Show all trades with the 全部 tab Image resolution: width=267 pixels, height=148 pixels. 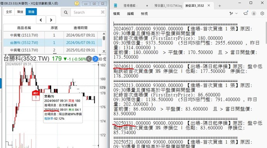9,12
